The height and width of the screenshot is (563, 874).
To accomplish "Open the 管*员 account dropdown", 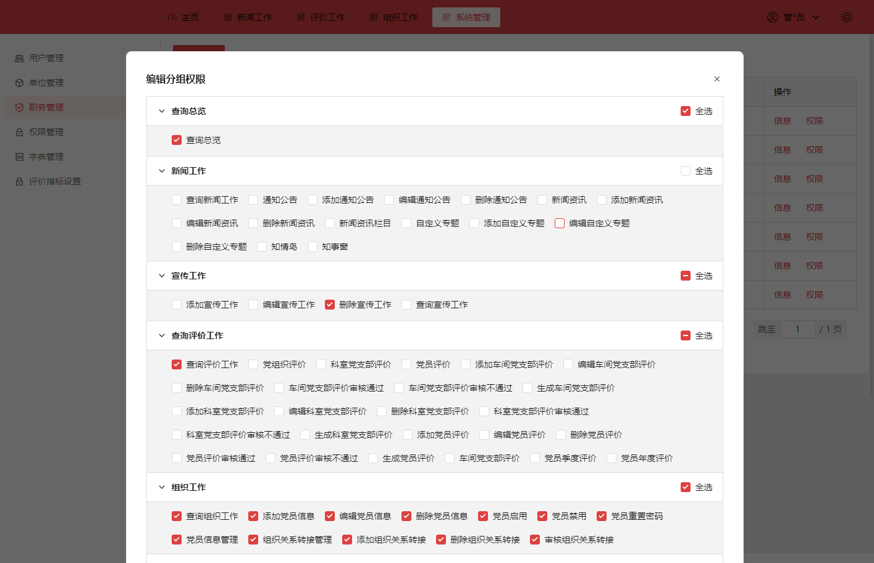I will pos(794,17).
